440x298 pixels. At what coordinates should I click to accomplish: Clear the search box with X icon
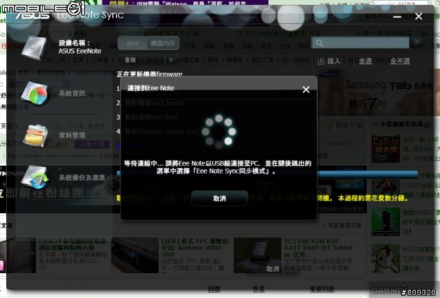pos(417,42)
